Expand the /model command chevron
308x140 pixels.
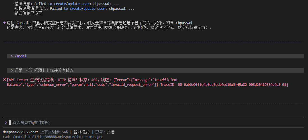[x=12, y=56]
